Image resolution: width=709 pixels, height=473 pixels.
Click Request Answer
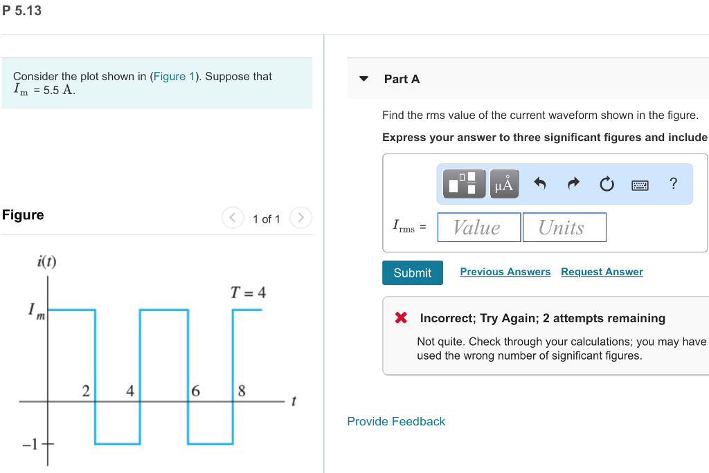601,272
